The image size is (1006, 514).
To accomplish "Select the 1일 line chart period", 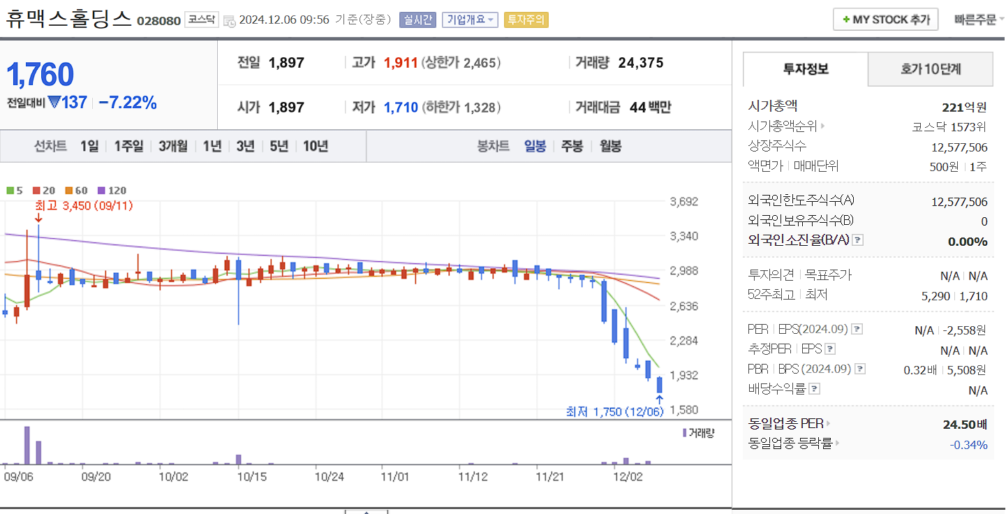I will point(89,146).
